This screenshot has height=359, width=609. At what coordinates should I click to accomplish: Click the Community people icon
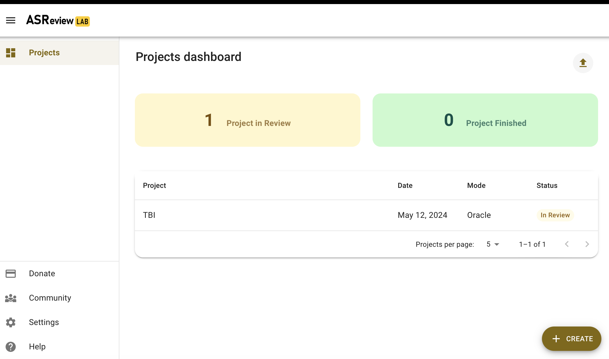click(11, 298)
